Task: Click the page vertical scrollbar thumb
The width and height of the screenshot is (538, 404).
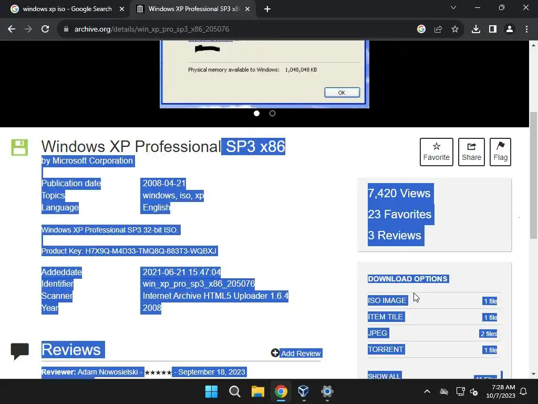Action: point(533,175)
